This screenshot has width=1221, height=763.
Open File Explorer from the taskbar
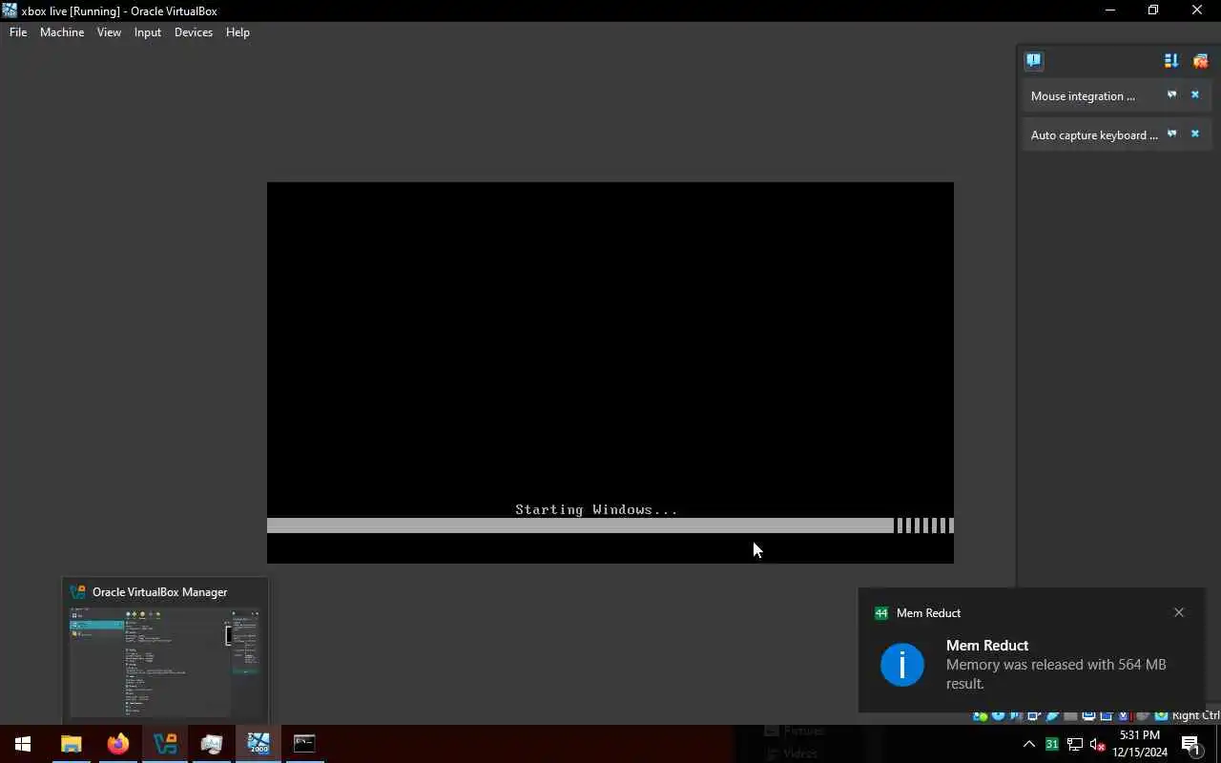(71, 744)
